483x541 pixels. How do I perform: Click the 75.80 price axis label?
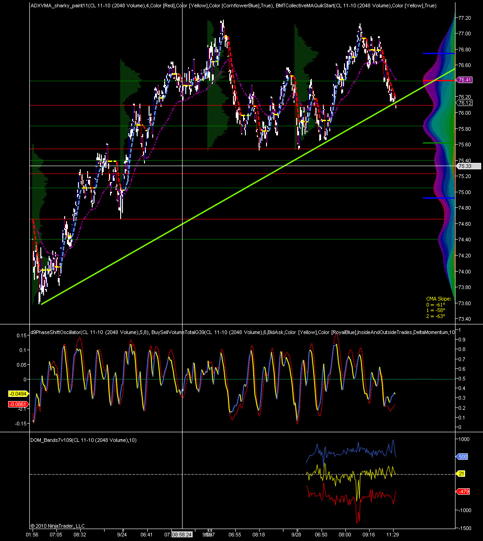(x=464, y=129)
